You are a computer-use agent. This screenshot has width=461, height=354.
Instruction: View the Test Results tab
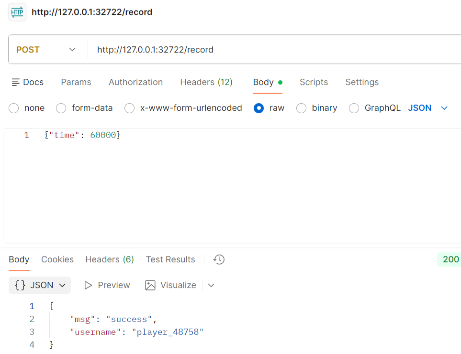point(170,259)
